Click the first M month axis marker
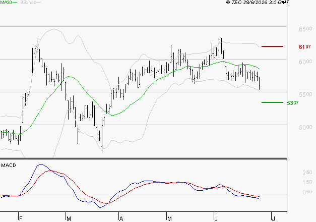Screen dimensions: 316x222 pos(69,219)
